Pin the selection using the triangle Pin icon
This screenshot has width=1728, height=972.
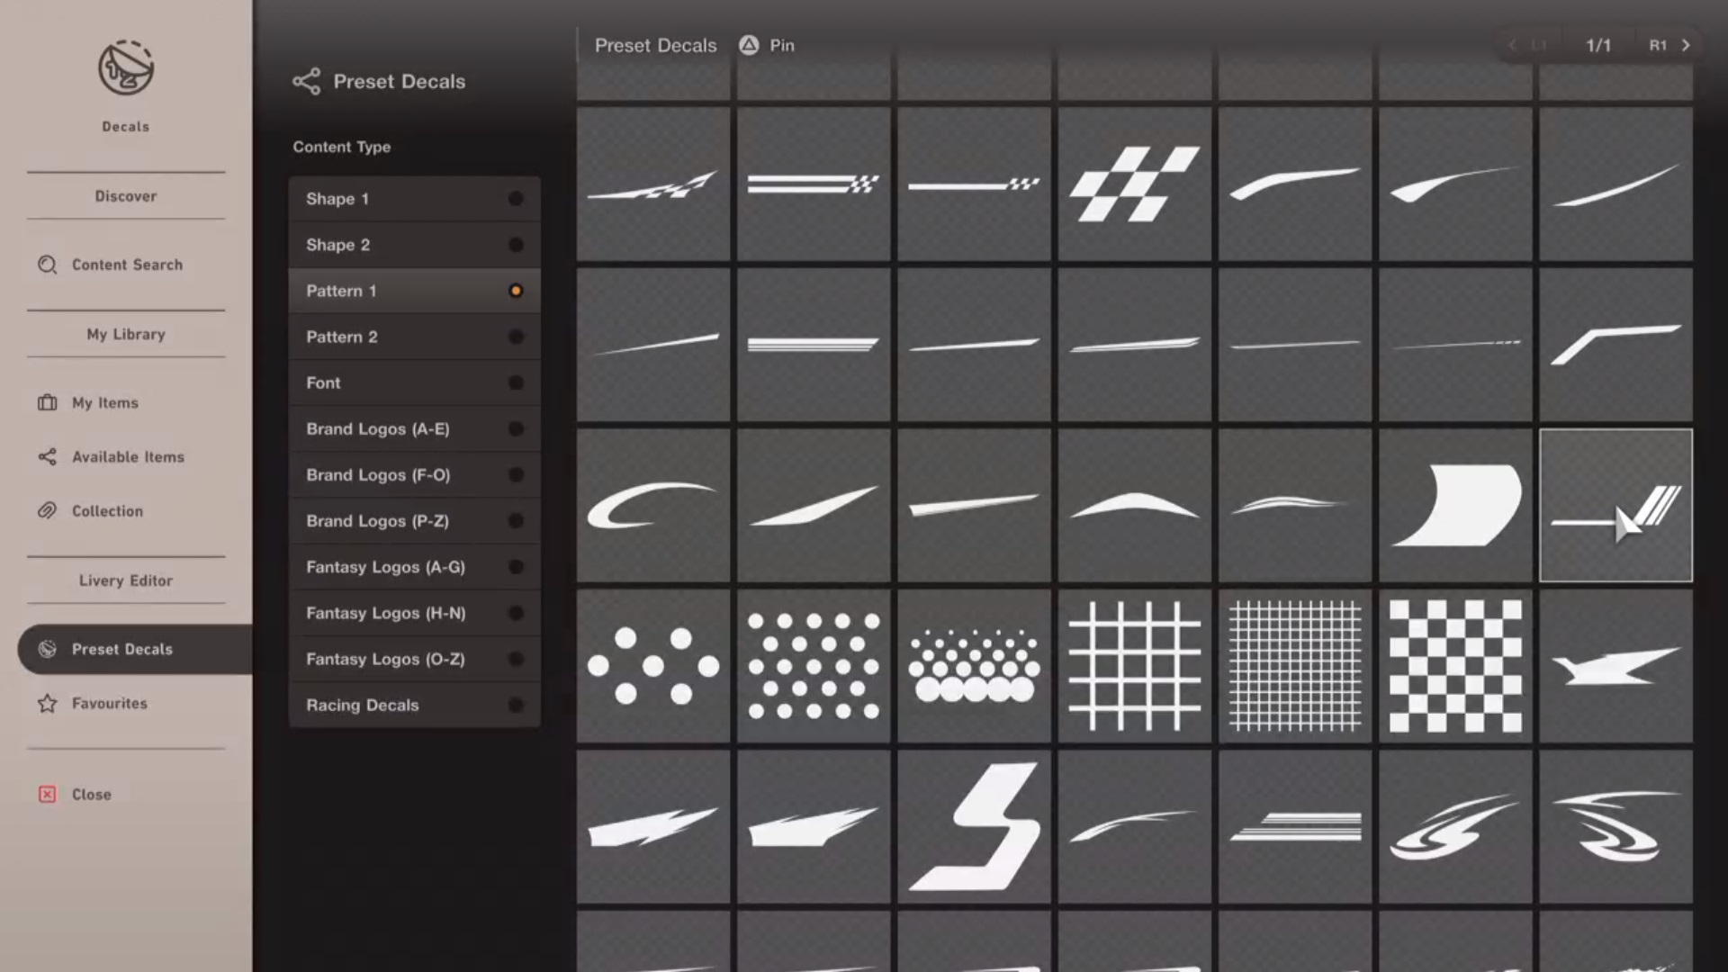[x=748, y=45]
